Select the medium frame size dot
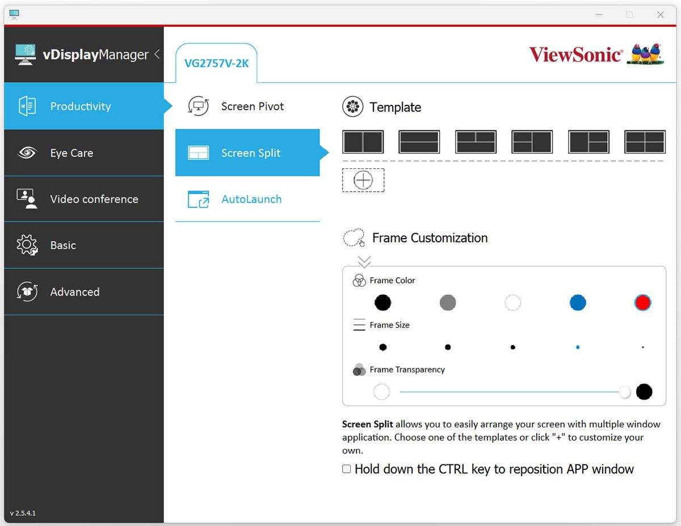Screen dimensions: 681x526 point(512,347)
